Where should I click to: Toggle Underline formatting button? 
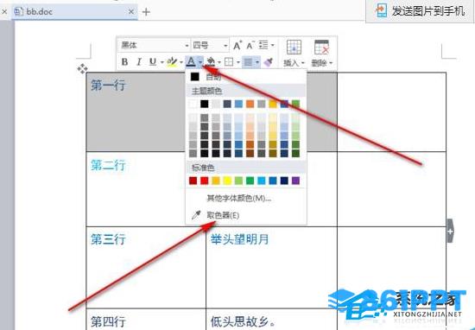(x=153, y=62)
